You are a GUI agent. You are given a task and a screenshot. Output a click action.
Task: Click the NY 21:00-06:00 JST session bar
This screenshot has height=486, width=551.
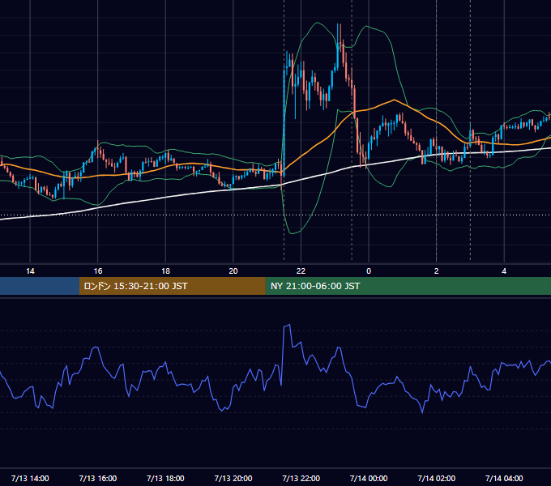[x=408, y=286]
